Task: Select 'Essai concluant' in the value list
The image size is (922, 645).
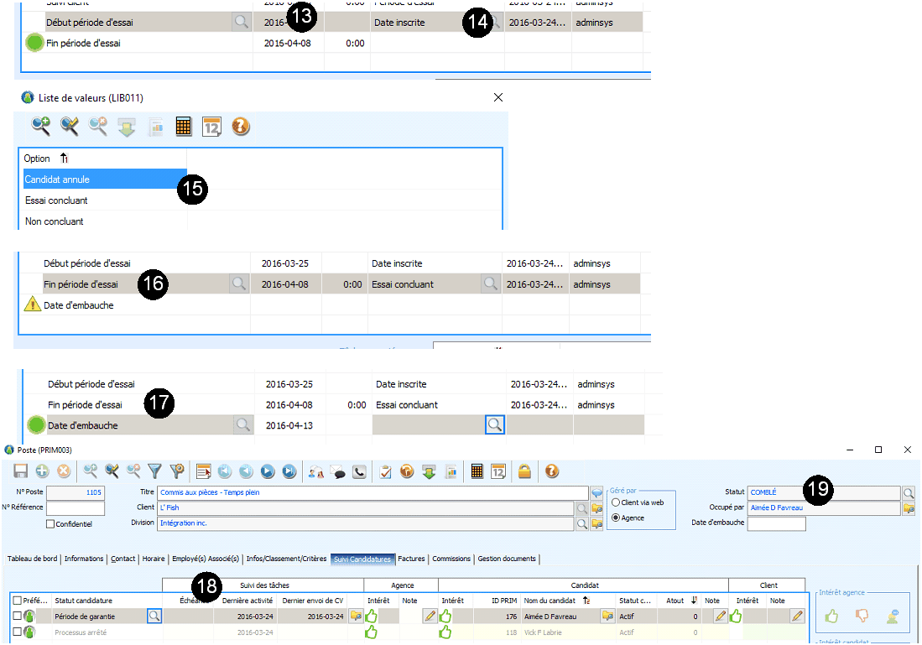Action: (x=56, y=200)
